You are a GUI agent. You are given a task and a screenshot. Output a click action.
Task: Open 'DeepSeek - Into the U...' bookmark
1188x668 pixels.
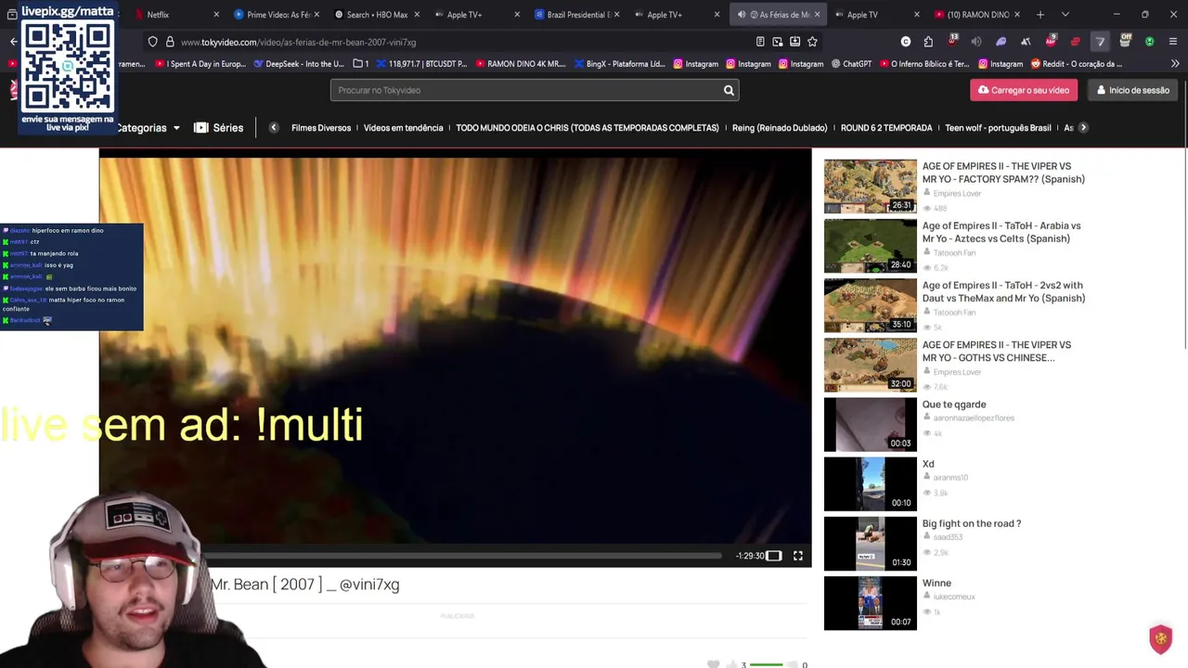298,64
